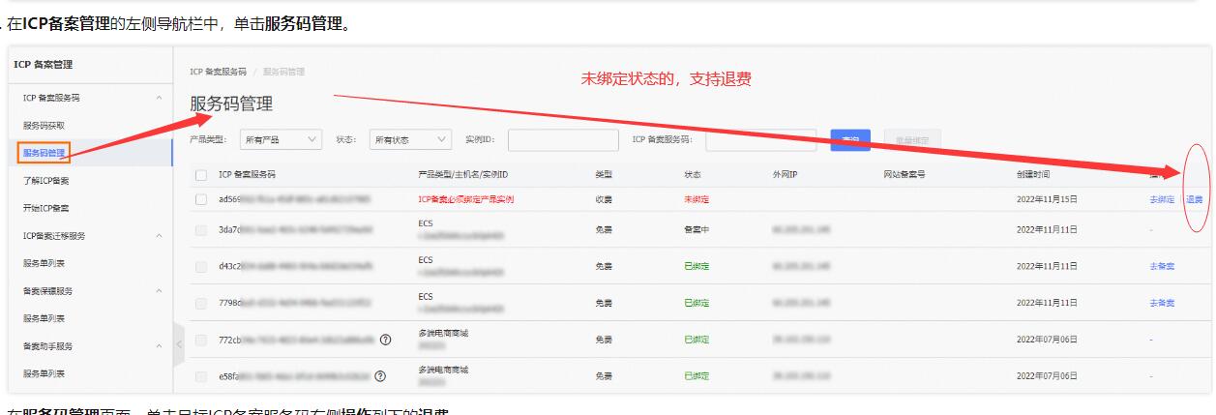Click 退费 link for the unbound service code

[1195, 200]
